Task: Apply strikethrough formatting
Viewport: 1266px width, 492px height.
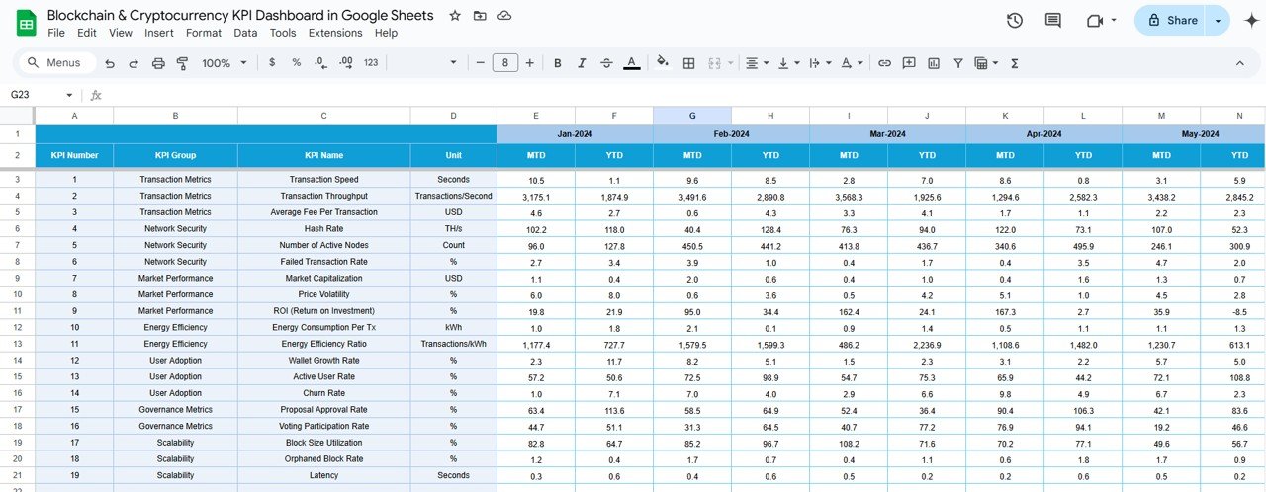Action: (x=606, y=63)
